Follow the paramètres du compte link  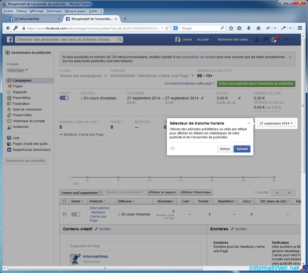[199, 57]
